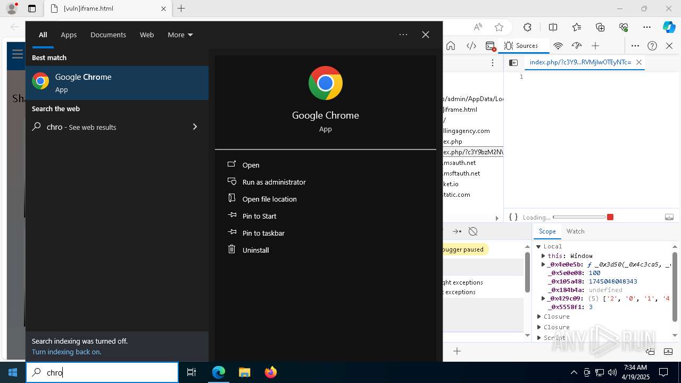Image resolution: width=681 pixels, height=383 pixels.
Task: Click Open file location
Action: [x=269, y=199]
